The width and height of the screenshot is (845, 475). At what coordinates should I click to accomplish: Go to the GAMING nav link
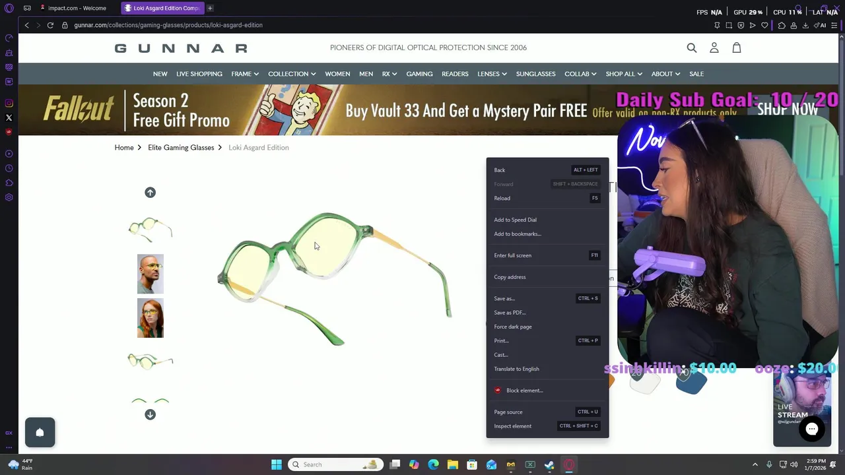click(x=419, y=74)
